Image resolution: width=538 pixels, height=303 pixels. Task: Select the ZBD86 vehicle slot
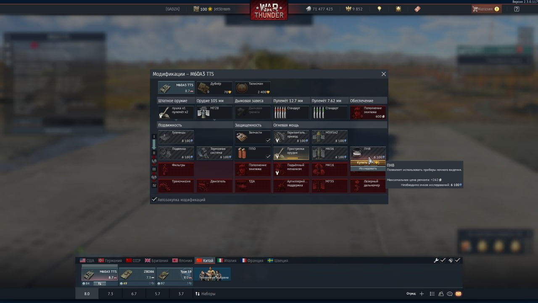click(137, 274)
